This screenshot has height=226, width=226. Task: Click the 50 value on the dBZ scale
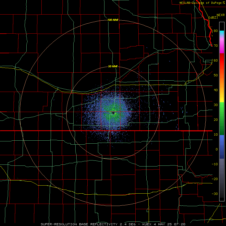pyautogui.click(x=216, y=75)
